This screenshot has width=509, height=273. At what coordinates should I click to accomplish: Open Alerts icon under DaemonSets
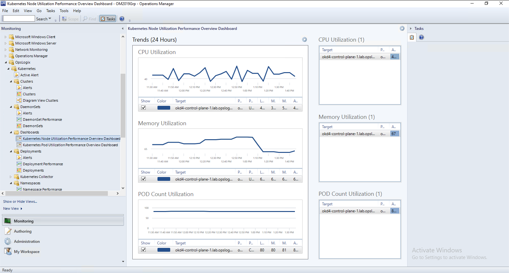pos(19,113)
